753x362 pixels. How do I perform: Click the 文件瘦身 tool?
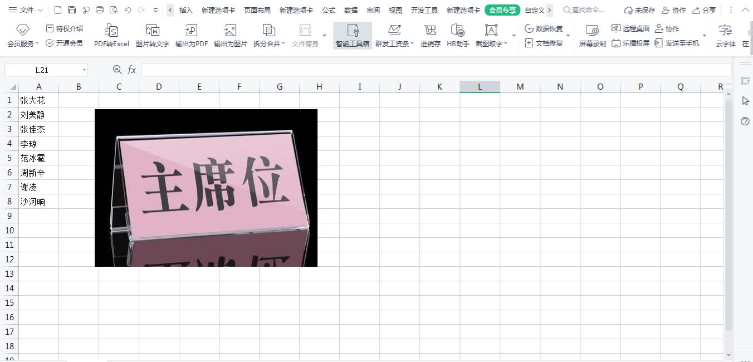tap(305, 36)
